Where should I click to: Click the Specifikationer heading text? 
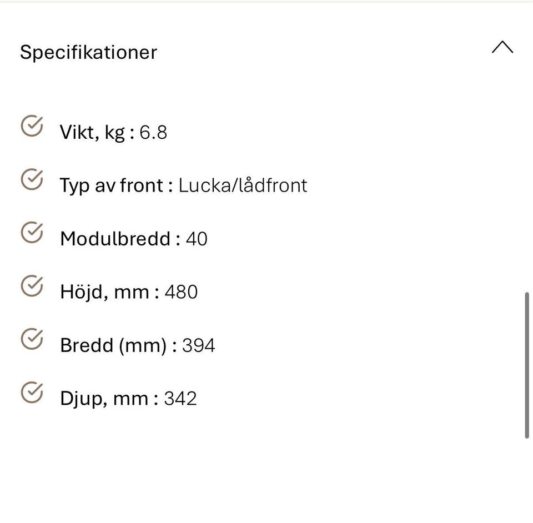tap(88, 52)
